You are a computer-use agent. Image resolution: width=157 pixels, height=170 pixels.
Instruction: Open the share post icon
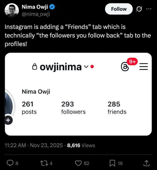click(x=147, y=163)
